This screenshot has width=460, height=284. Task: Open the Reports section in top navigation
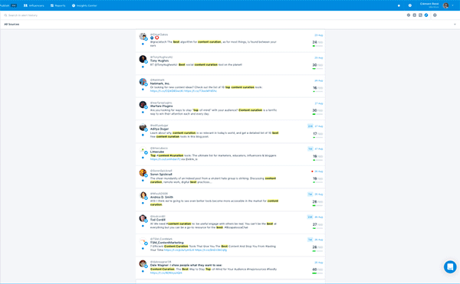click(58, 5)
